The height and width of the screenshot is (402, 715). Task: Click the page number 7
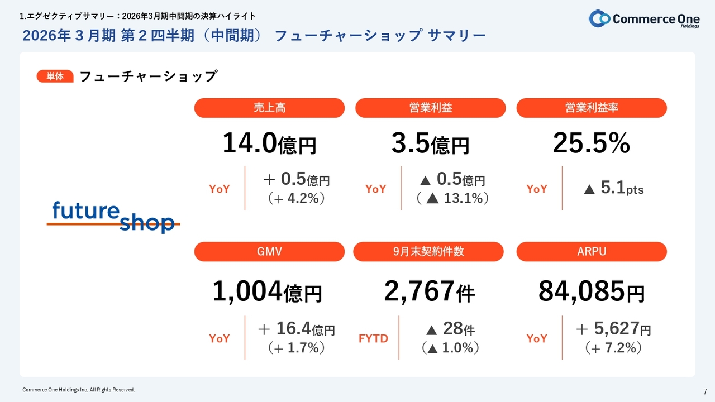click(704, 390)
